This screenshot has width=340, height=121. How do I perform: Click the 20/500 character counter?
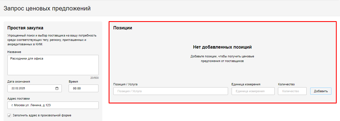[x=94, y=78]
